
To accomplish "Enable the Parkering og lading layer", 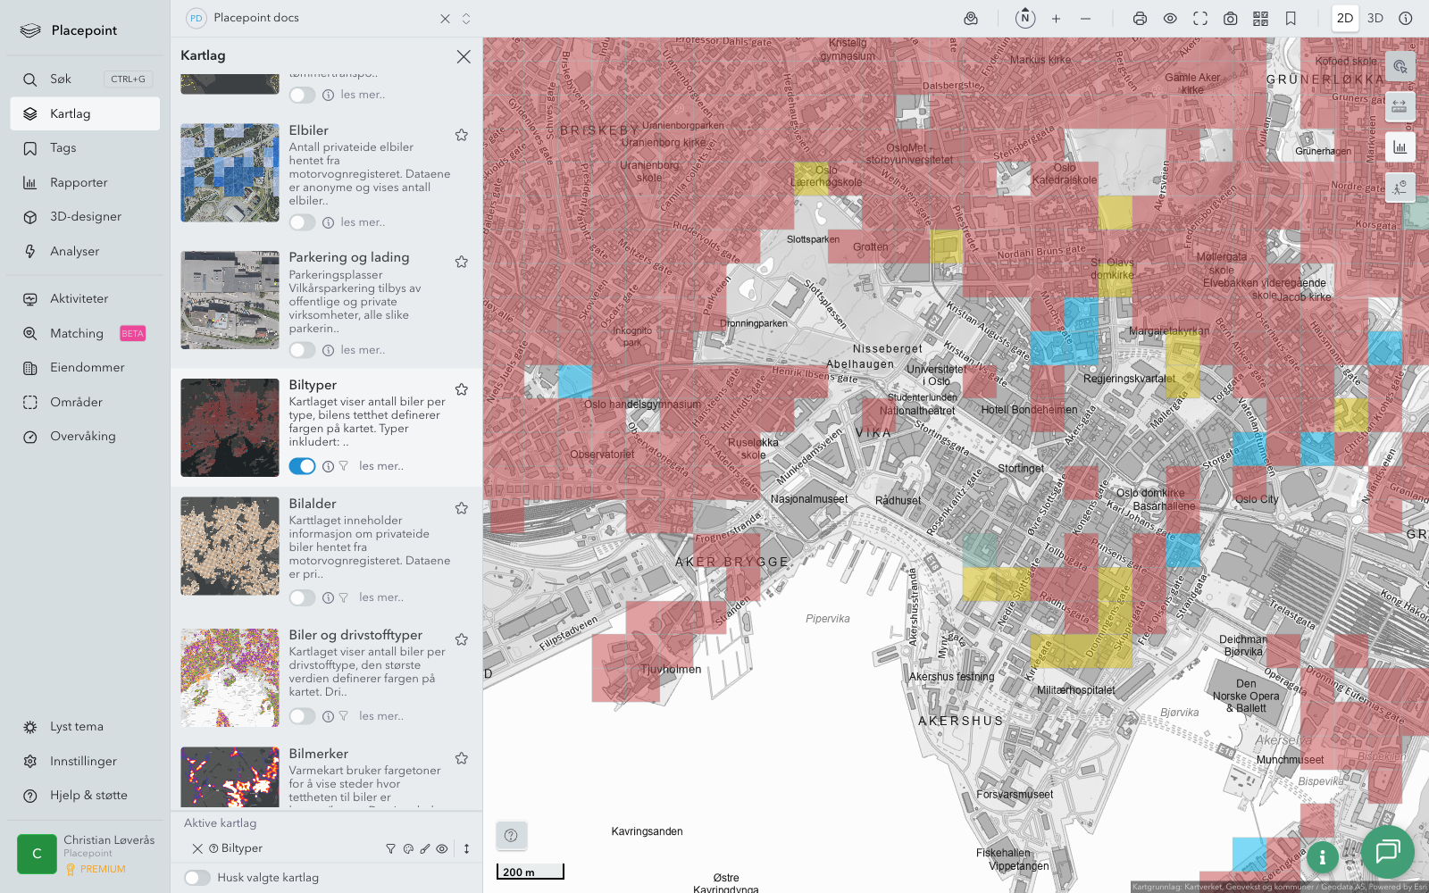I will [302, 350].
